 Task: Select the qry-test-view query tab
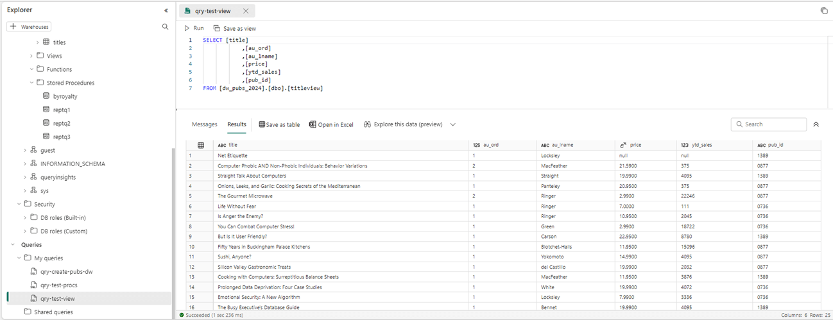click(x=212, y=11)
